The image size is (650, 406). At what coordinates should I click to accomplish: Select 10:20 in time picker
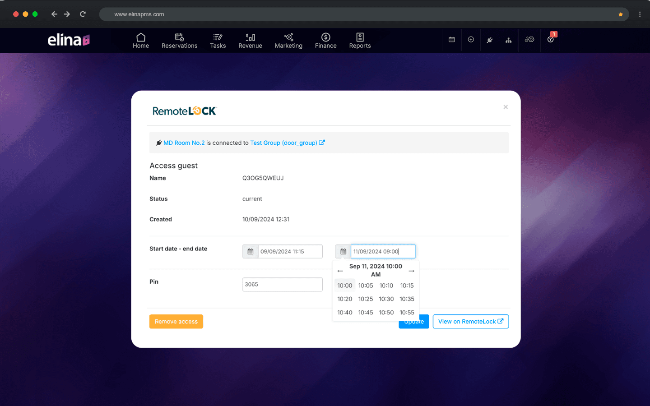pos(345,299)
